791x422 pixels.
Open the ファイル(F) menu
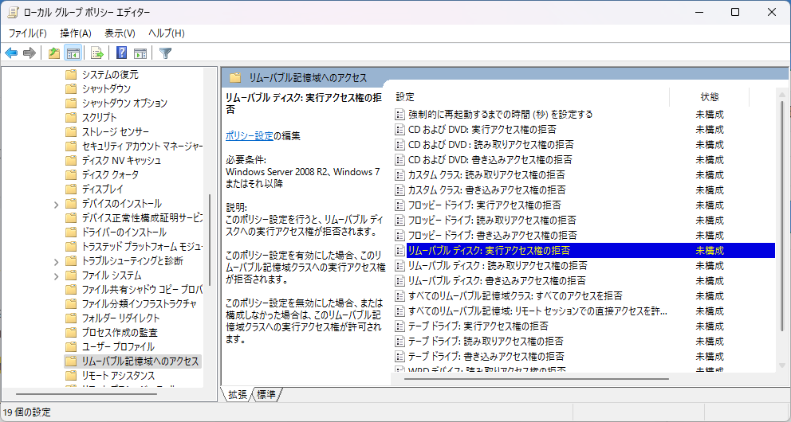point(27,33)
